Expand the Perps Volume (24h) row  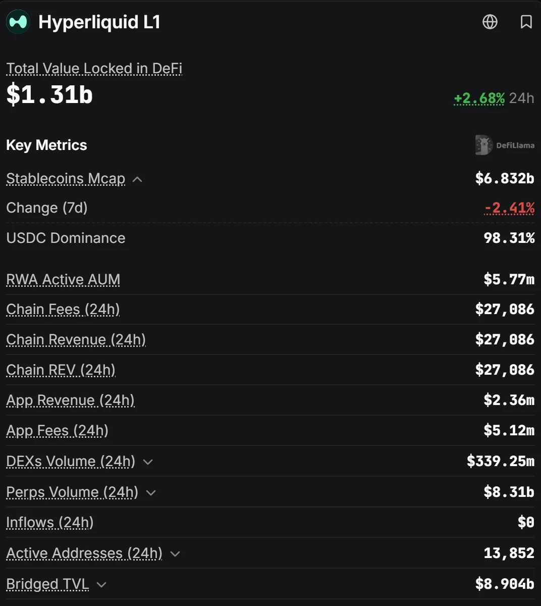[151, 493]
